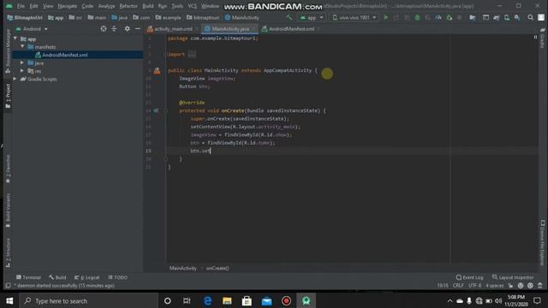Open Windows Start menu
Image resolution: width=548 pixels, height=308 pixels.
(9, 300)
